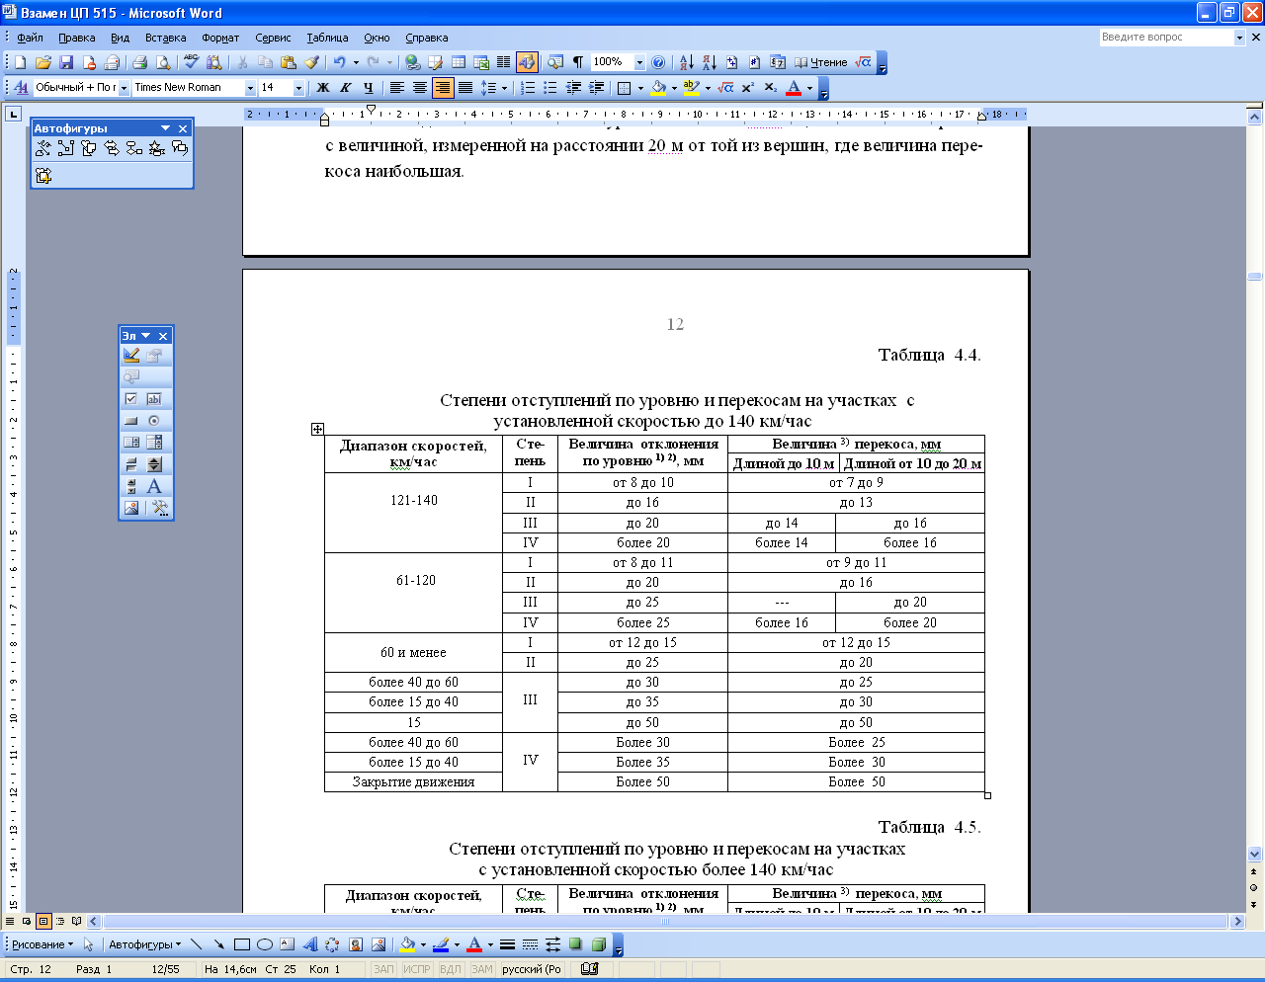Undo the last action

pyautogui.click(x=339, y=62)
